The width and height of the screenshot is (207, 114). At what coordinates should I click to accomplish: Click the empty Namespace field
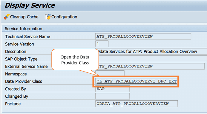pos(110,73)
